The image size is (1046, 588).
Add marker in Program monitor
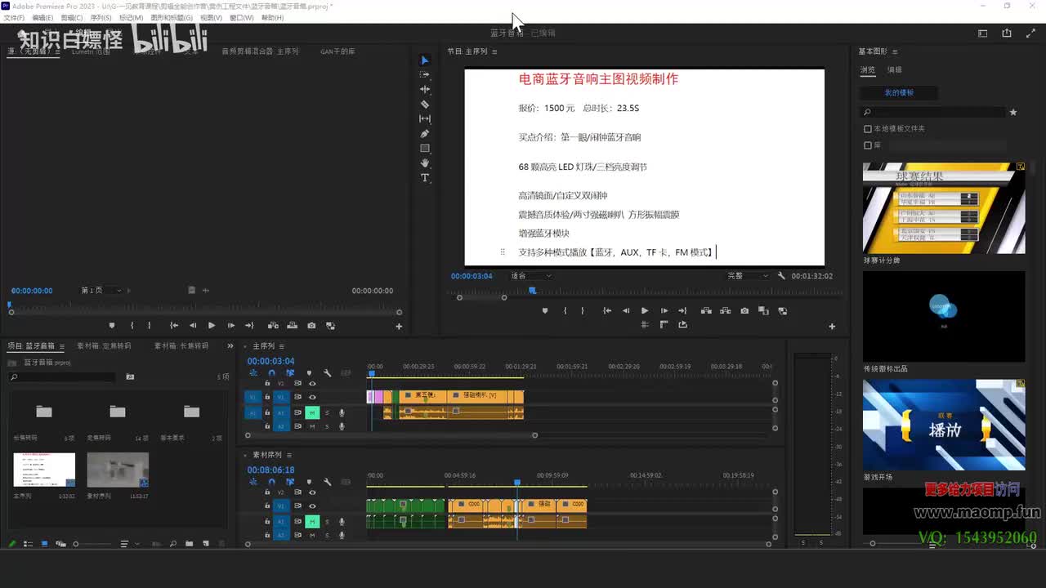545,310
